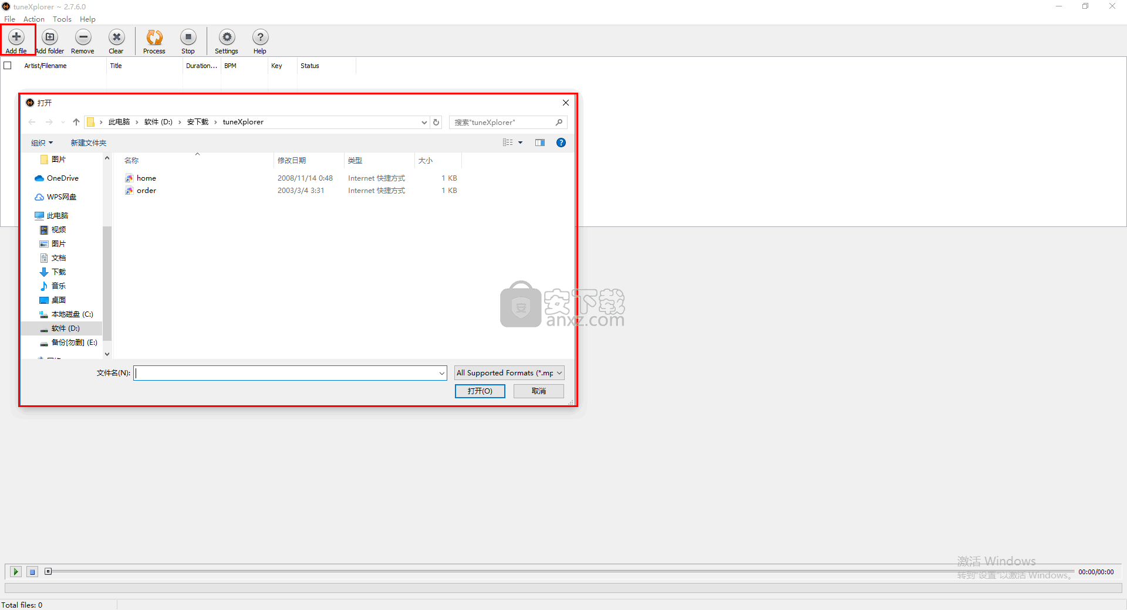This screenshot has height=610, width=1127.
Task: Open the All Supported Formats filter dropdown
Action: pos(509,373)
